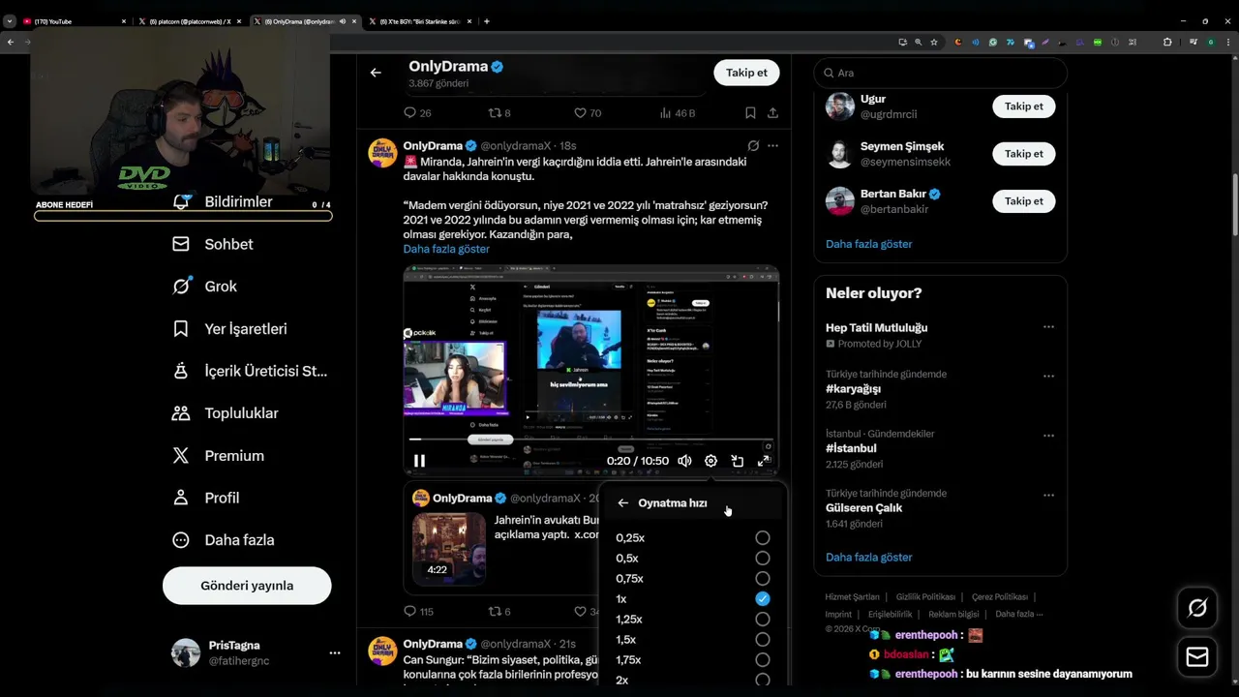Screen dimensions: 1239x697
Task: Click the İçerik Üreticisi Studio icon
Action: click(180, 371)
